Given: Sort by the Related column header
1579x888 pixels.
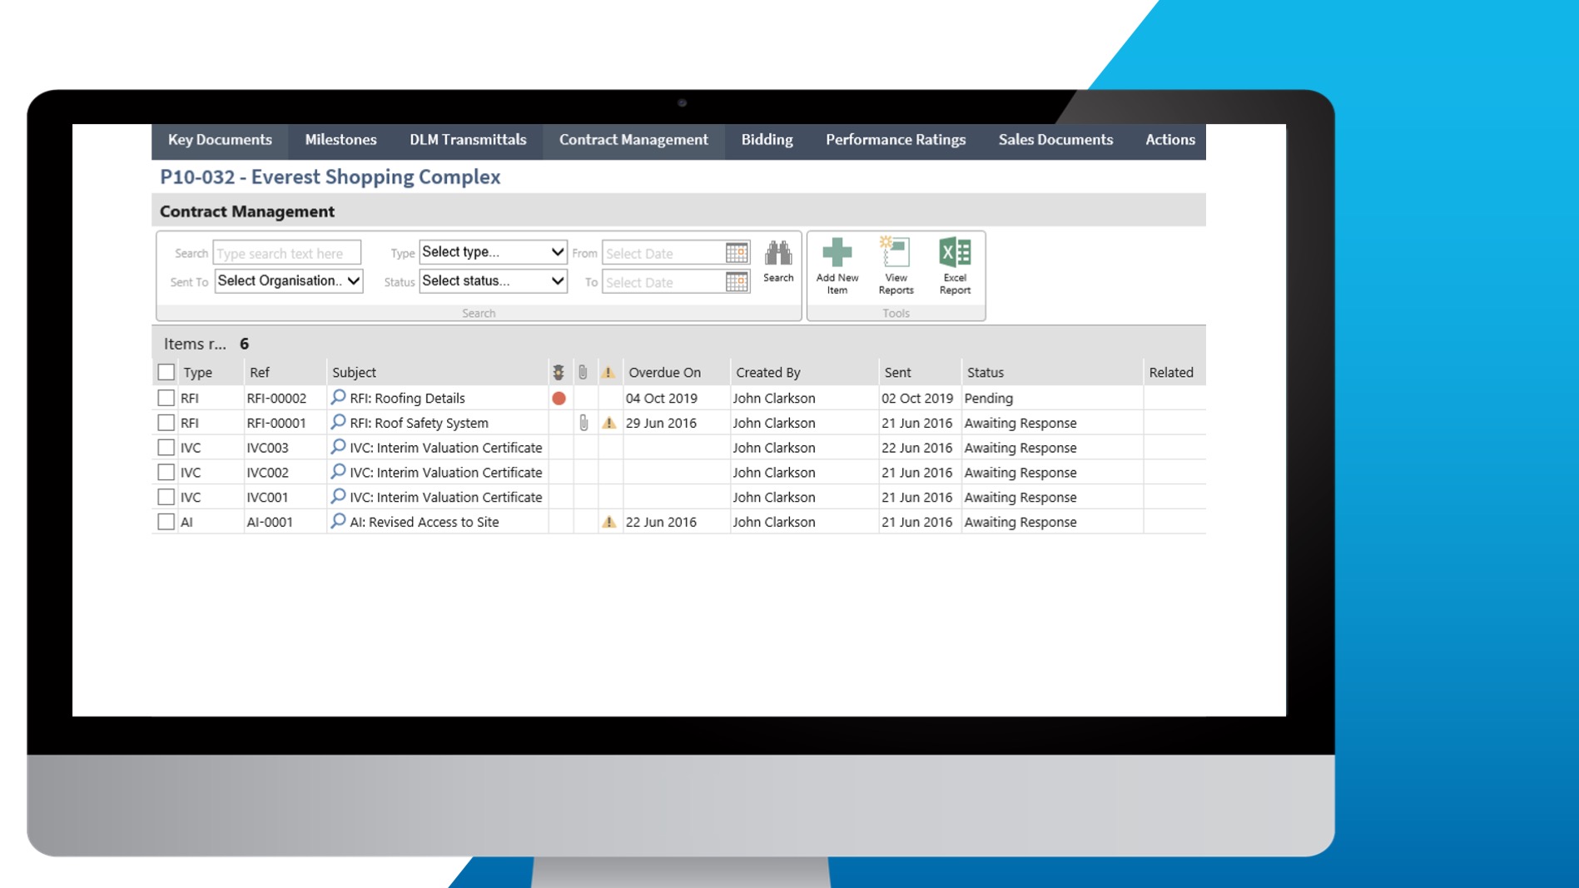Looking at the screenshot, I should pos(1171,372).
